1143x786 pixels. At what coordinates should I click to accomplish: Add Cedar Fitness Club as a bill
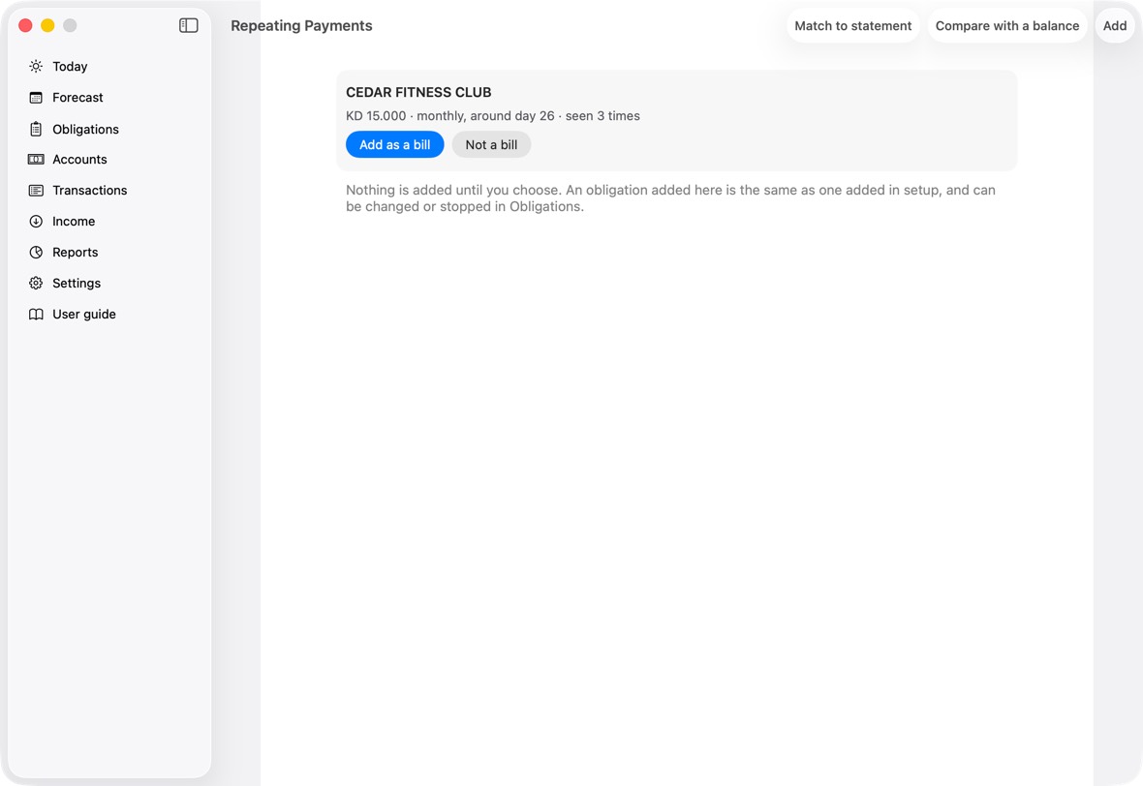[x=394, y=144]
